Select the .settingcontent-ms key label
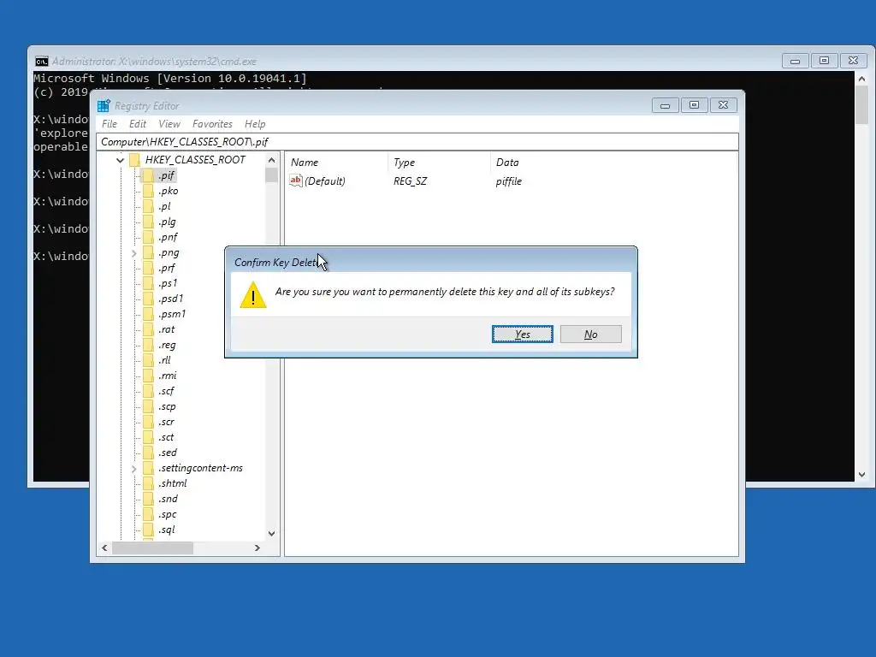876x657 pixels. [200, 468]
